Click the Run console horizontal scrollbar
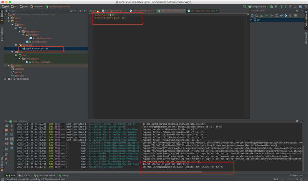This screenshot has height=181, width=308. tap(109, 172)
